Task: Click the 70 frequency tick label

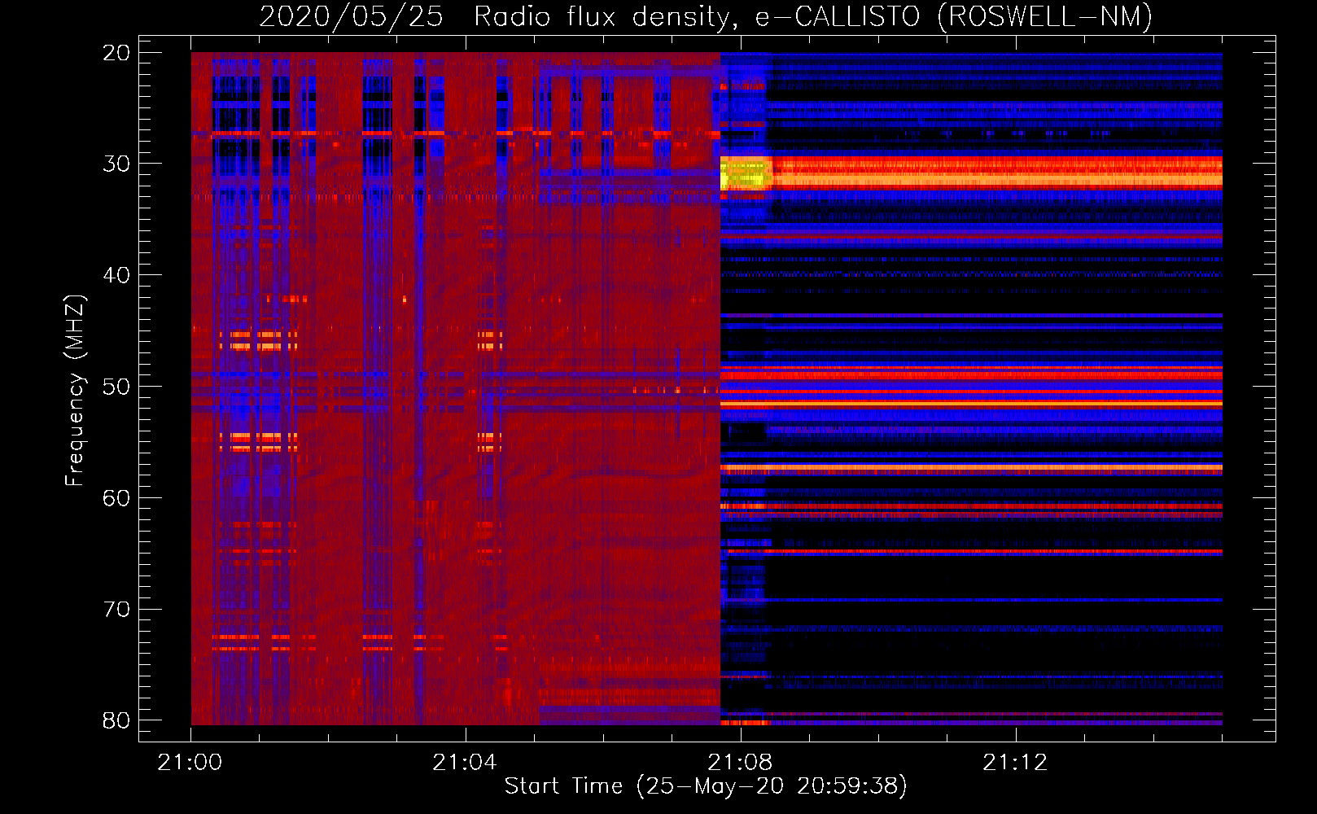Action: pos(116,610)
